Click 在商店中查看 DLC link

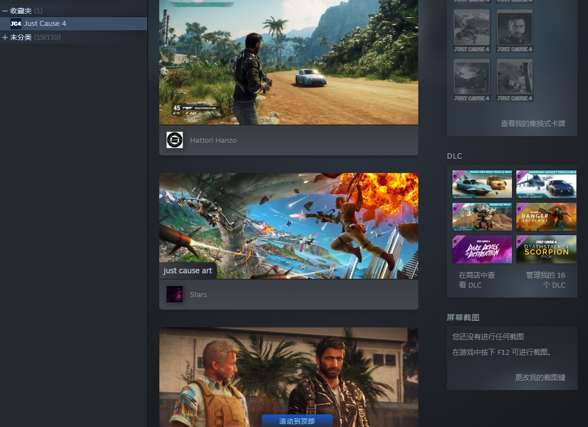click(477, 280)
